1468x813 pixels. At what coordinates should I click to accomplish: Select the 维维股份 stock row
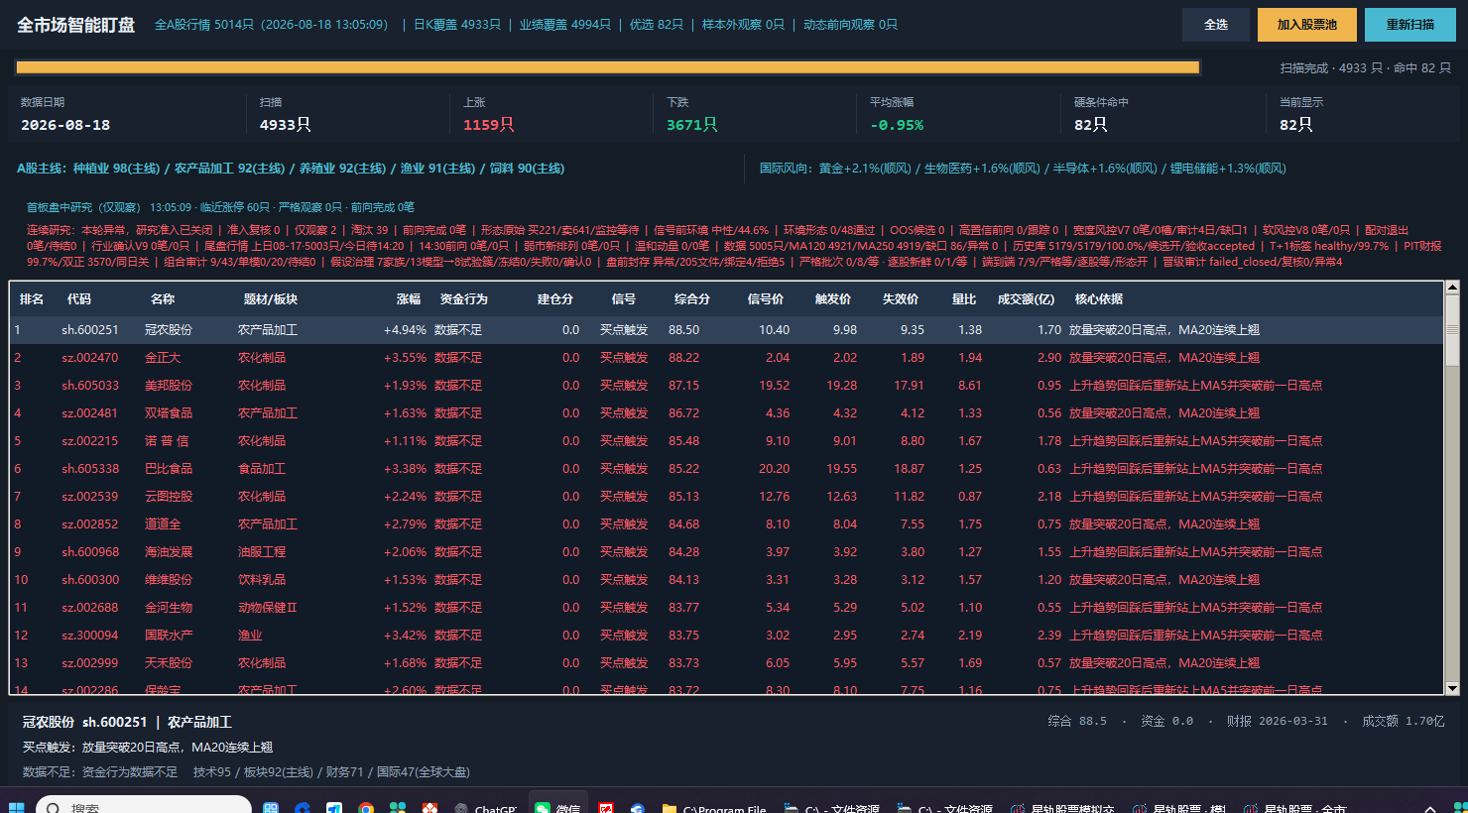pos(727,580)
